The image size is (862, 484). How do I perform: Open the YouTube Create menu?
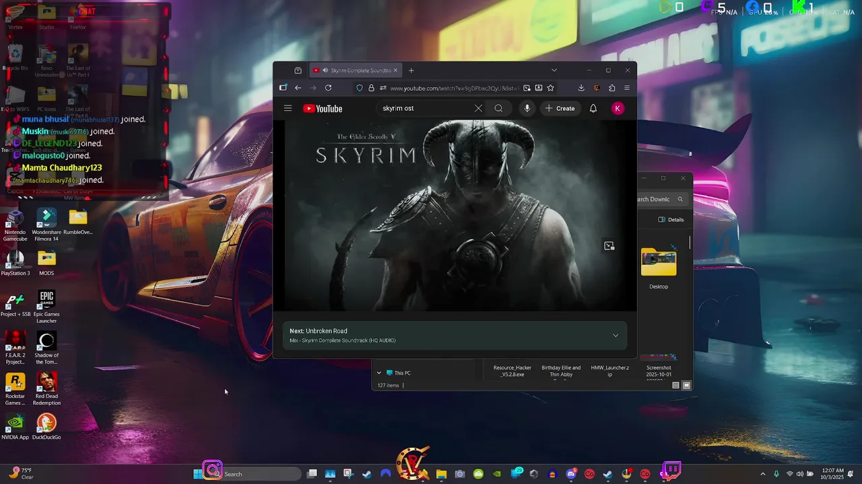click(560, 108)
